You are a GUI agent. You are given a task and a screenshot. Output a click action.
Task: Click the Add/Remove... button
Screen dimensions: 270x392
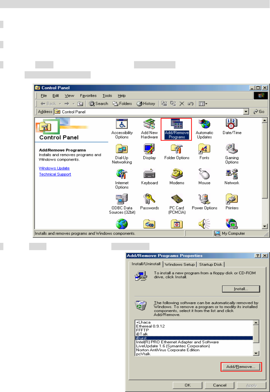(241, 367)
